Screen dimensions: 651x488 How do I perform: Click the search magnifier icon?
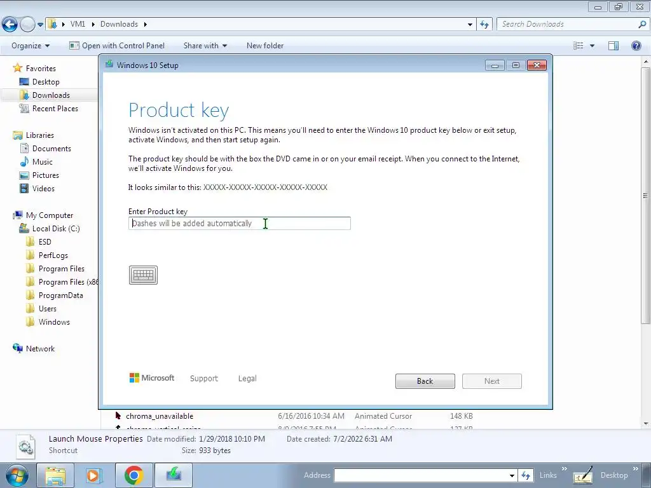(x=642, y=24)
